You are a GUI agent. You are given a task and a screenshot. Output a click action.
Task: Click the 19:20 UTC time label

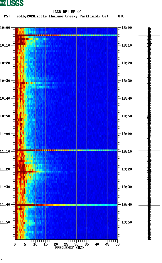point(127,169)
